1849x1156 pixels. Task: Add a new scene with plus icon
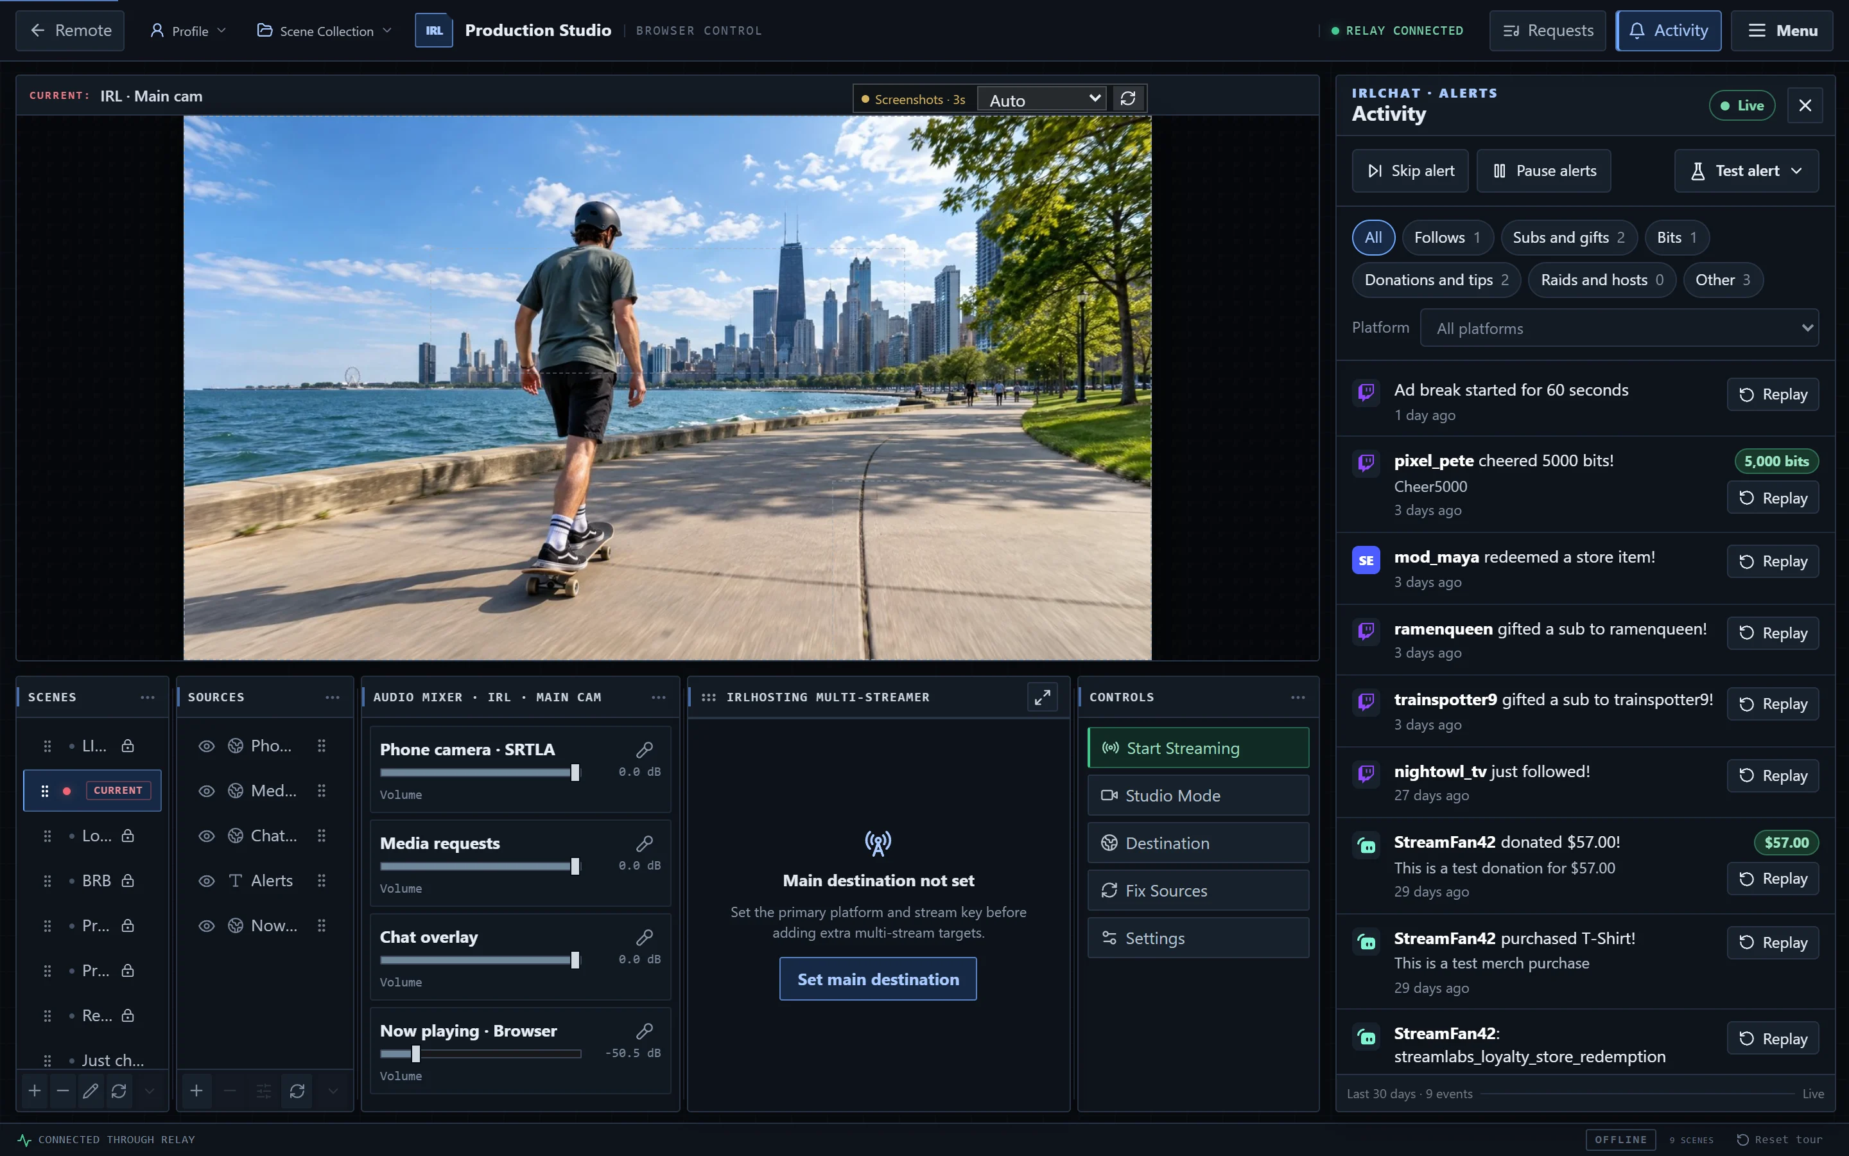tap(35, 1091)
